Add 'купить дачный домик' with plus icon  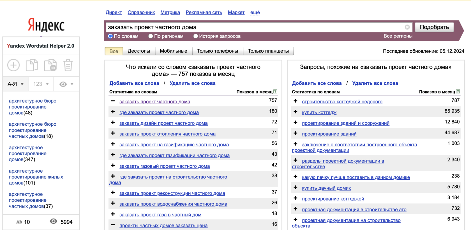pyautogui.click(x=295, y=187)
